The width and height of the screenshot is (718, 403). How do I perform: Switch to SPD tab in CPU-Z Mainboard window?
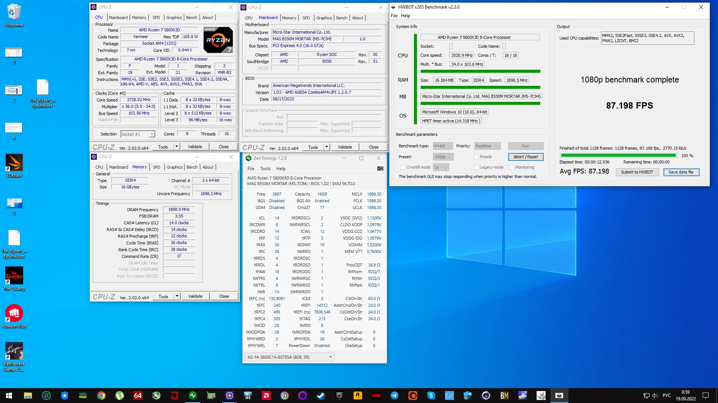coord(306,18)
